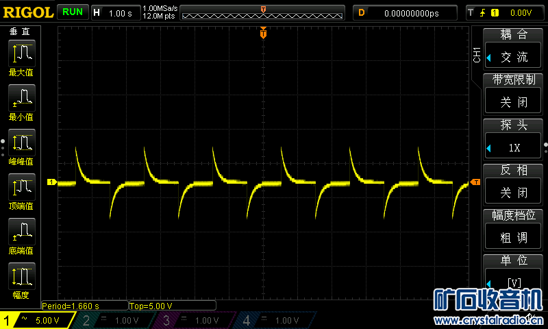Click the orange trigger level marker on right
The height and width of the screenshot is (329, 548).
click(x=475, y=182)
